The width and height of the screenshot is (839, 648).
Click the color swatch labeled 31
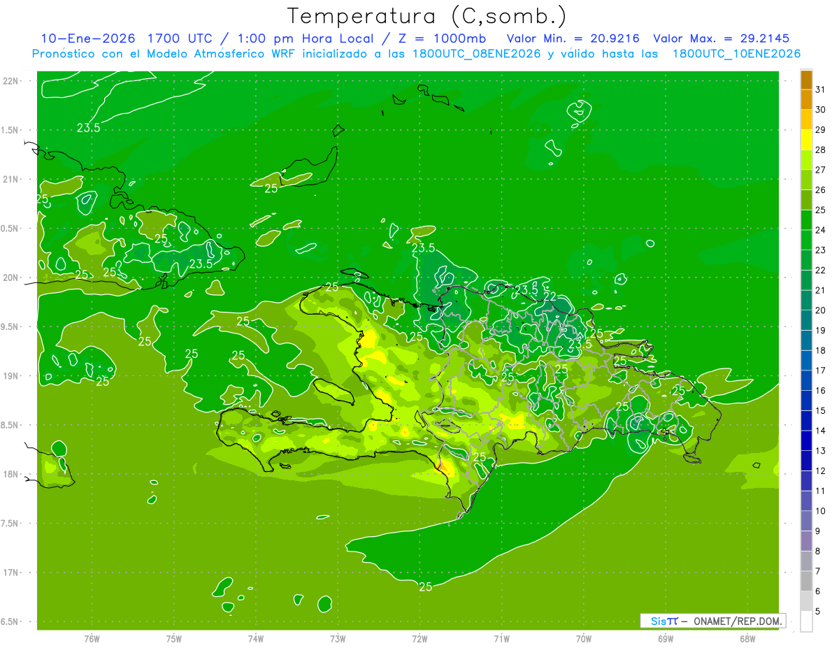[806, 80]
